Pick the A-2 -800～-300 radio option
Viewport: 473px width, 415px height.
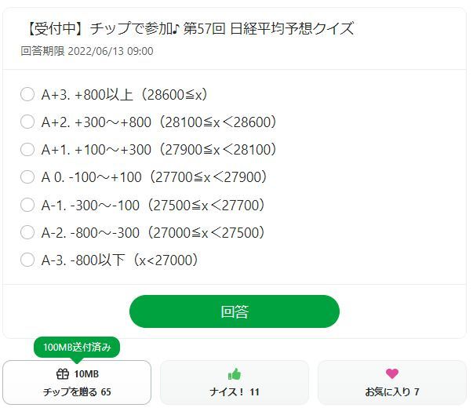click(27, 232)
